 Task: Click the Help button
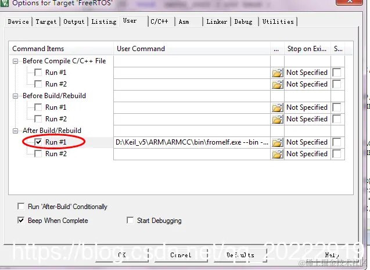[332, 255]
